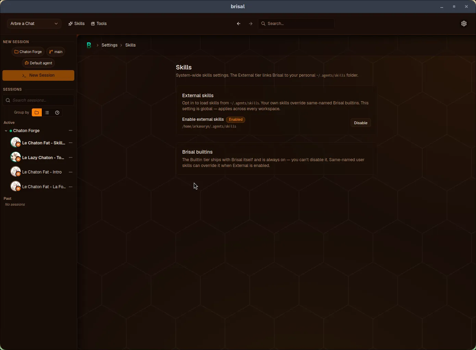Click the Past section label

tap(8, 198)
